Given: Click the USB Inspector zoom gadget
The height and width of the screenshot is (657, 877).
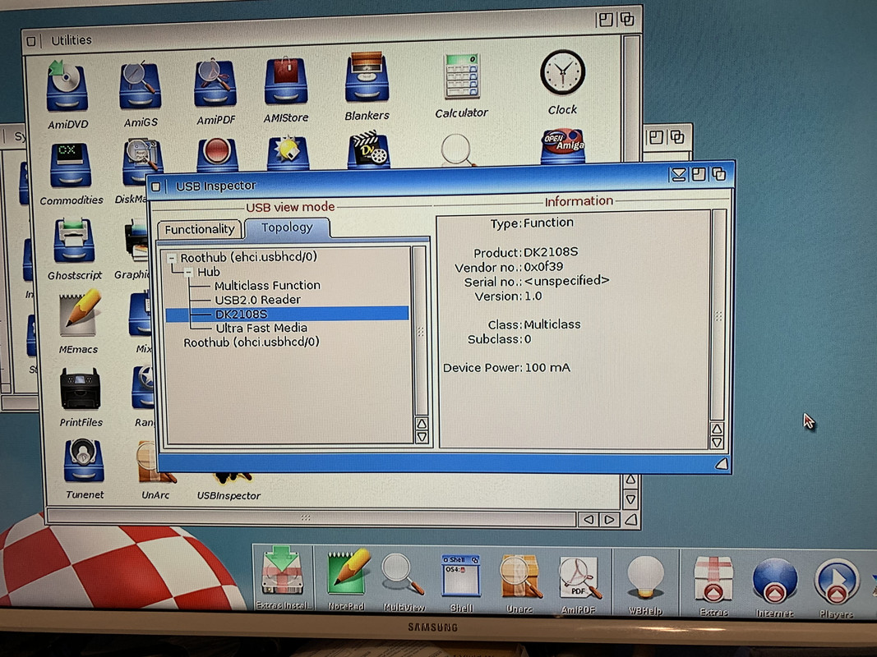Looking at the screenshot, I should (699, 174).
